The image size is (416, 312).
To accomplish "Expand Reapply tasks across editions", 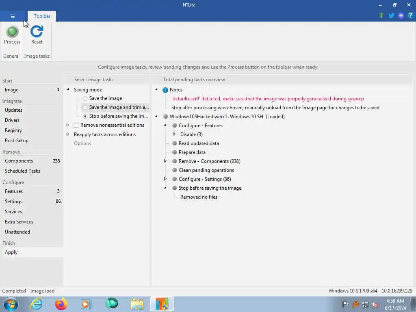I will point(68,134).
